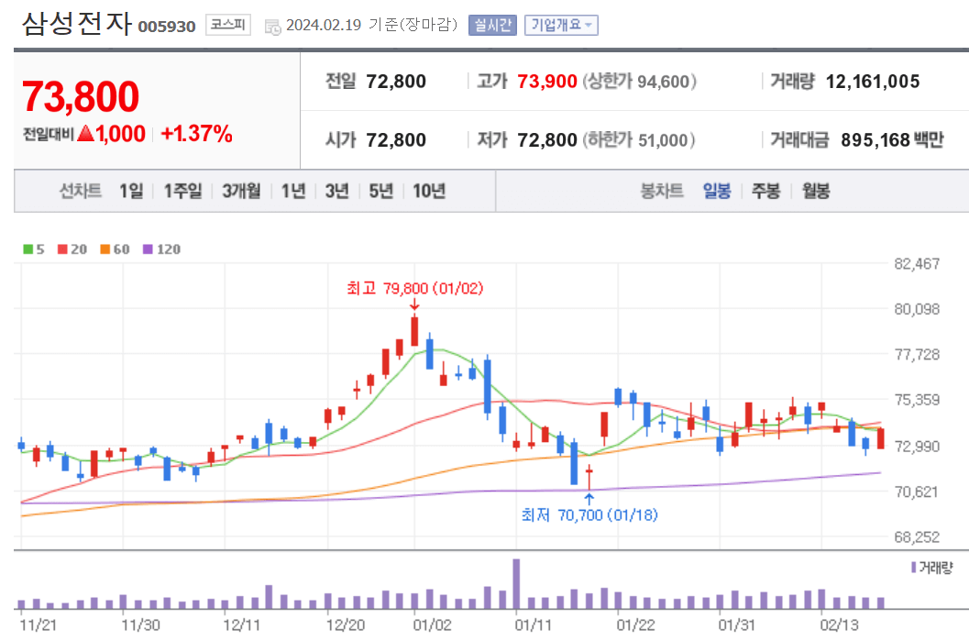Click the purple 120-day moving average swatch
This screenshot has height=641, width=969.
tap(148, 249)
